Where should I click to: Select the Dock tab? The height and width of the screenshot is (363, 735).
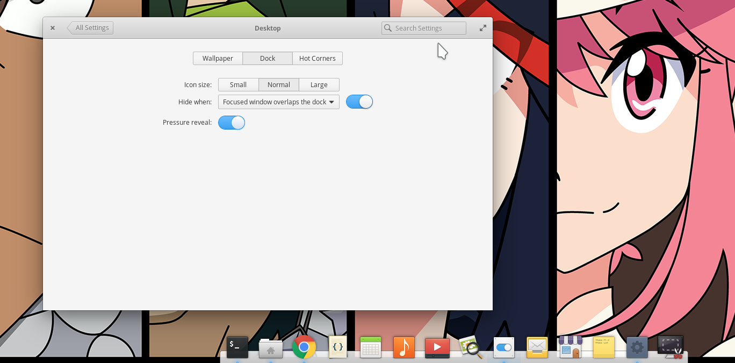click(268, 58)
